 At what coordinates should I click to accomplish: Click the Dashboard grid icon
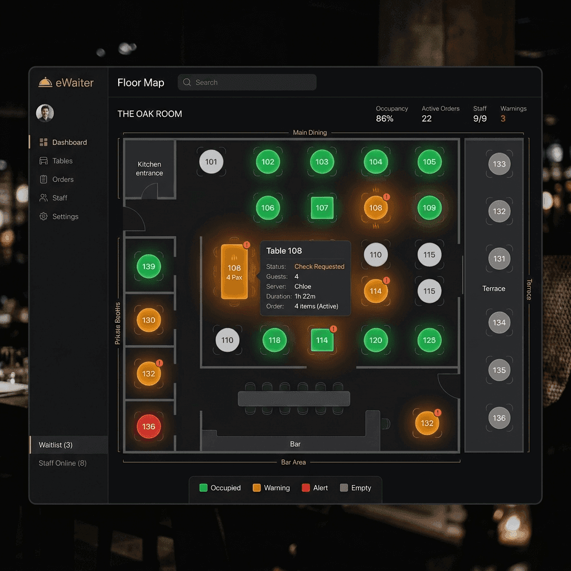point(43,142)
